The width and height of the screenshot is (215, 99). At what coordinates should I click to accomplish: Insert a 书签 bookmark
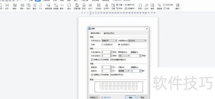166,8
